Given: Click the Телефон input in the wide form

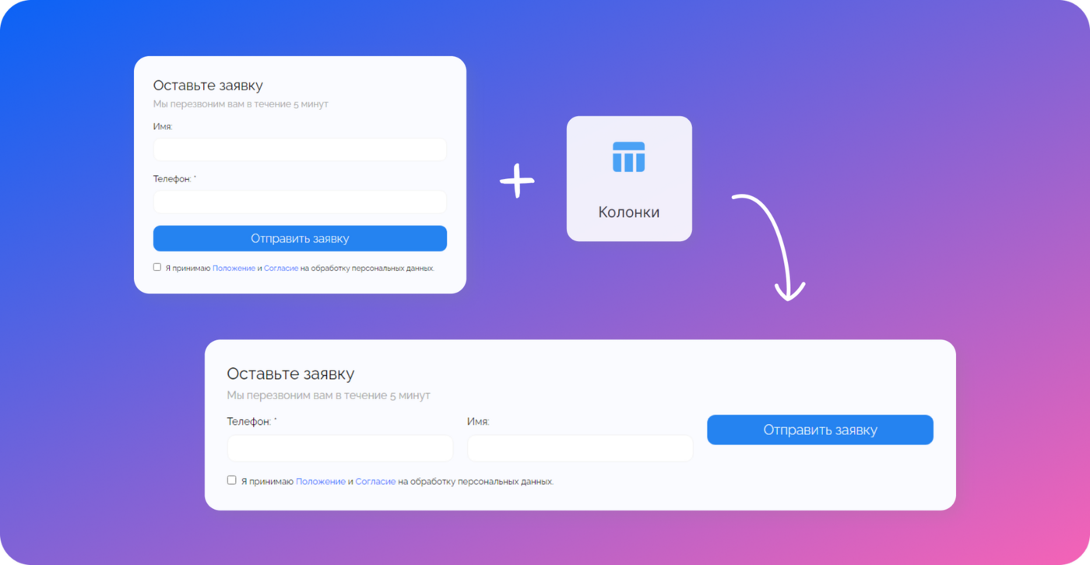Looking at the screenshot, I should click(340, 448).
